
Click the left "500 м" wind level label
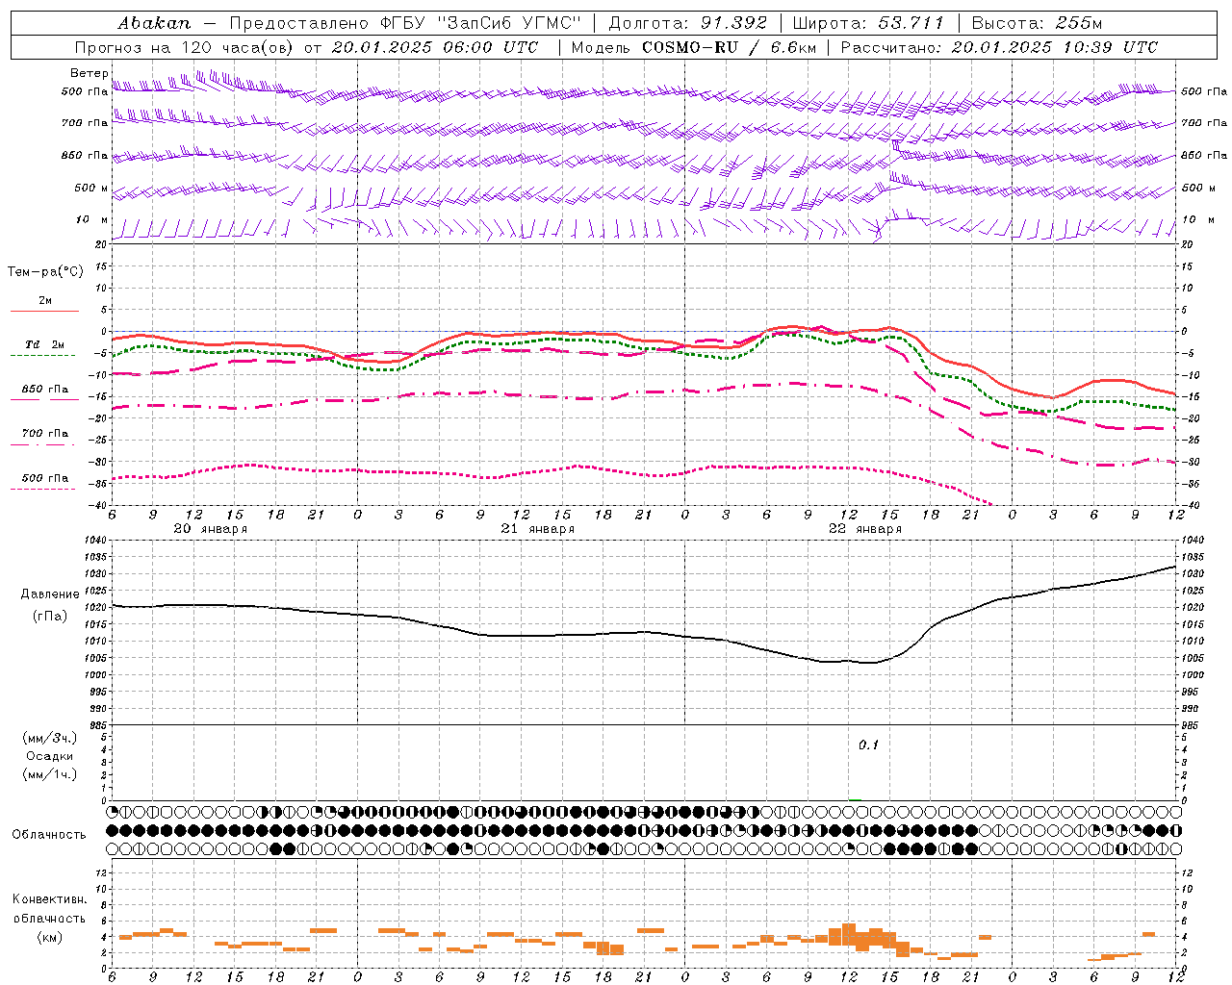(91, 188)
